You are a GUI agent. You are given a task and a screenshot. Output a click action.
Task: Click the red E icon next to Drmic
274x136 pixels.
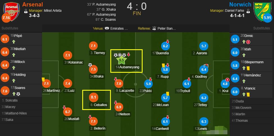[248, 42]
